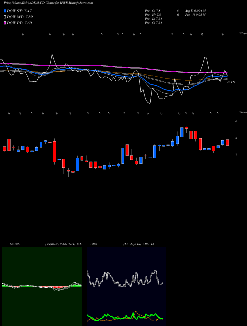Image resolution: width=247 pixels, height=326 pixels.
Task: Click the last red candlestick on the price chart
Action: tap(227, 142)
